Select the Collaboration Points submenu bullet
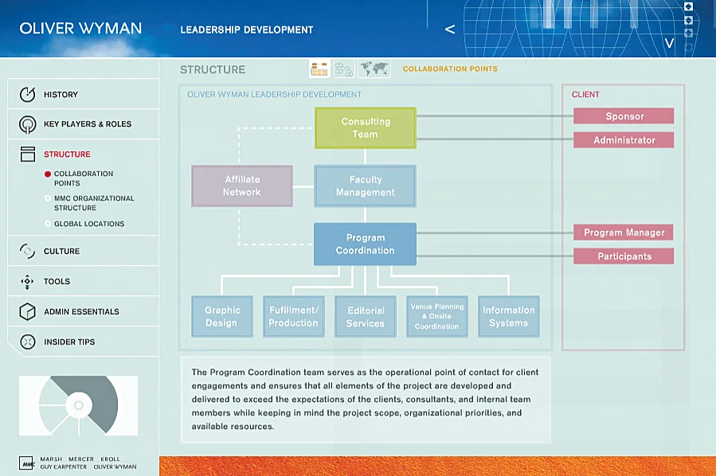716x476 pixels. pyautogui.click(x=48, y=174)
